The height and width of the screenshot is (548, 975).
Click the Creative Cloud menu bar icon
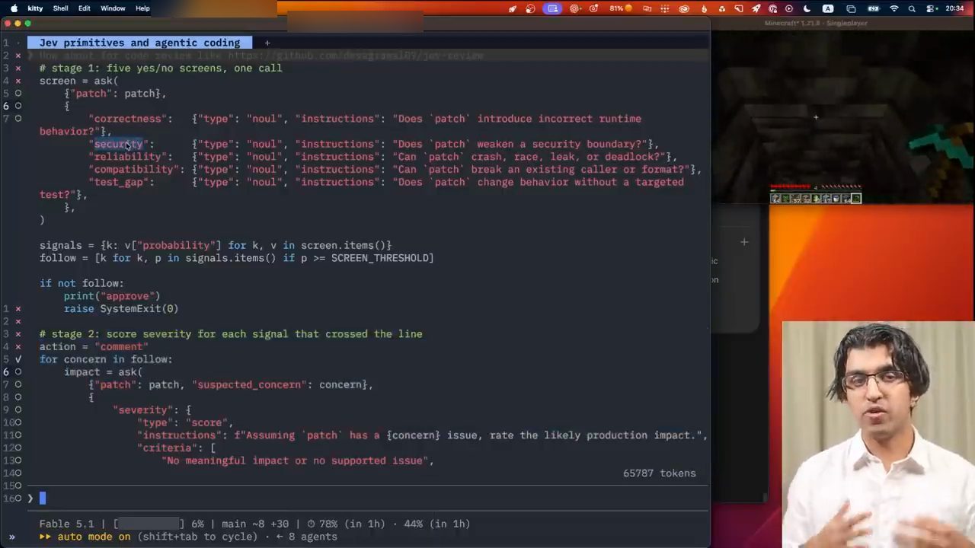tap(684, 8)
